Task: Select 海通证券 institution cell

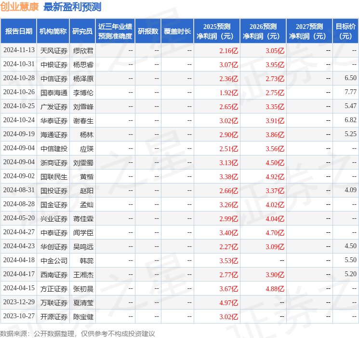Action: click(x=54, y=135)
